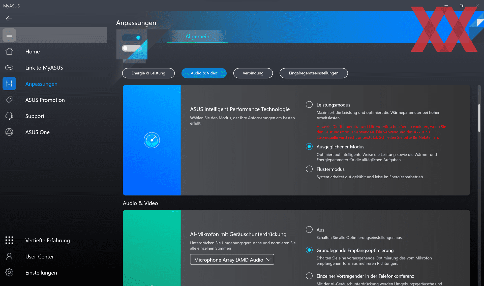Click the vertical scrollbar thumb

pyautogui.click(x=479, y=118)
